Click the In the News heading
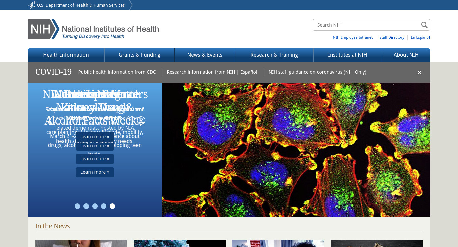The image size is (458, 247). point(53,226)
